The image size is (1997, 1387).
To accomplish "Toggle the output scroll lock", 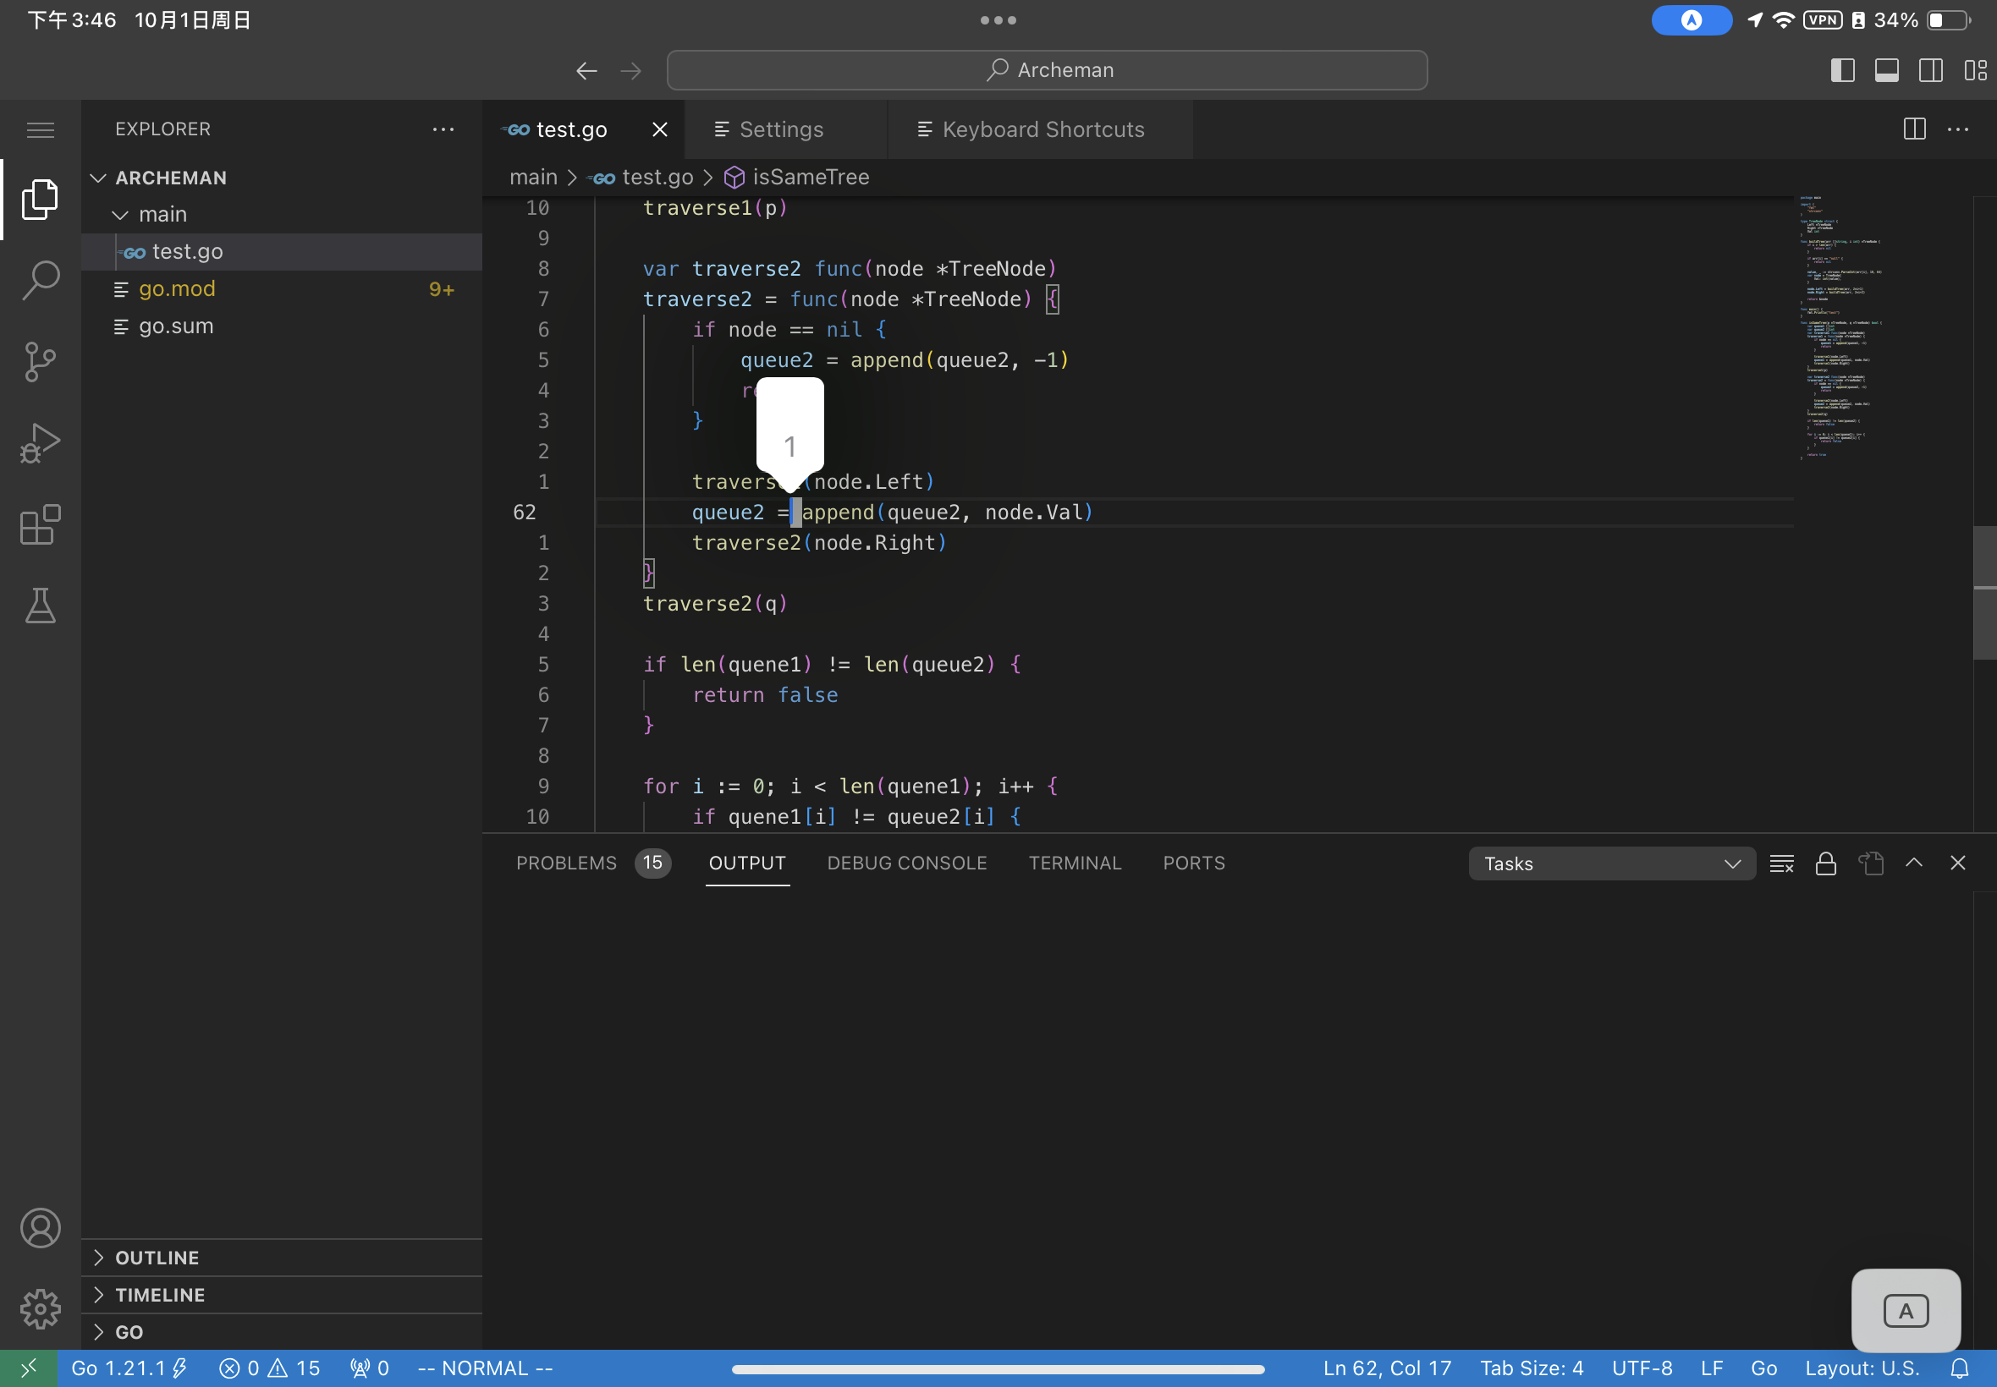I will coord(1826,863).
